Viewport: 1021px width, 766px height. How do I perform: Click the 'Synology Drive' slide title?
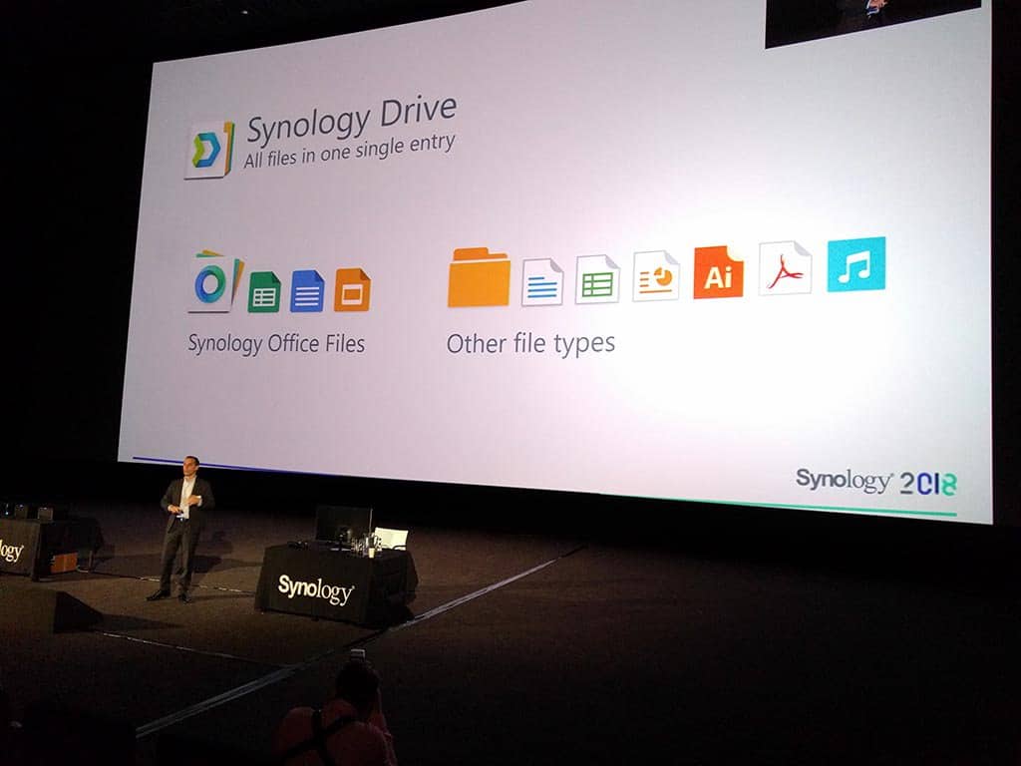(x=352, y=120)
